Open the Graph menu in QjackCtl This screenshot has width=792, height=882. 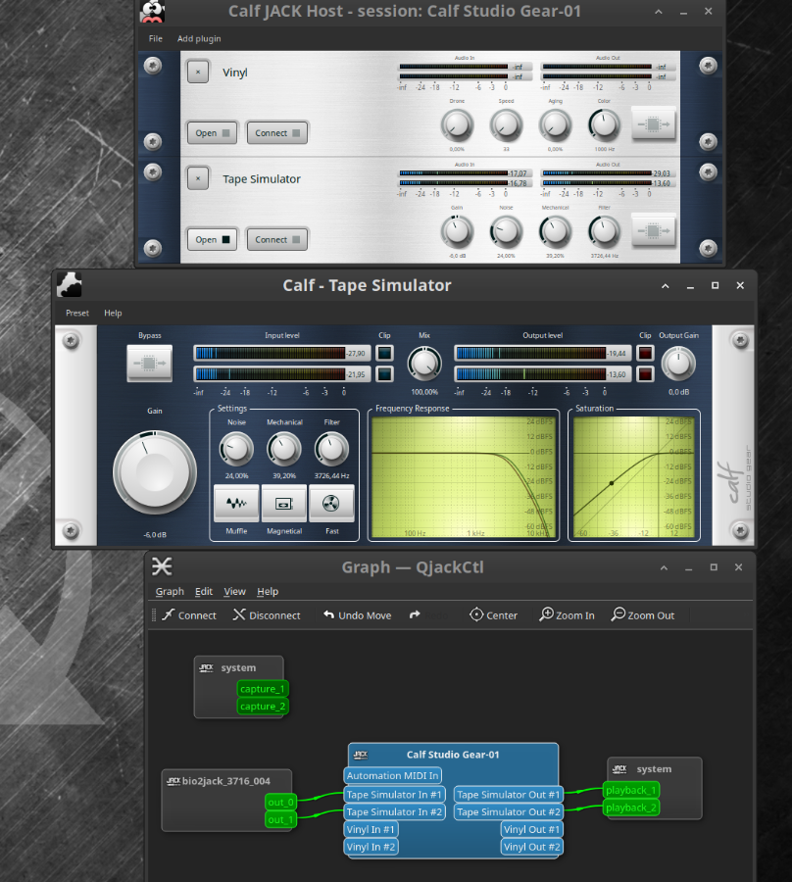(170, 591)
